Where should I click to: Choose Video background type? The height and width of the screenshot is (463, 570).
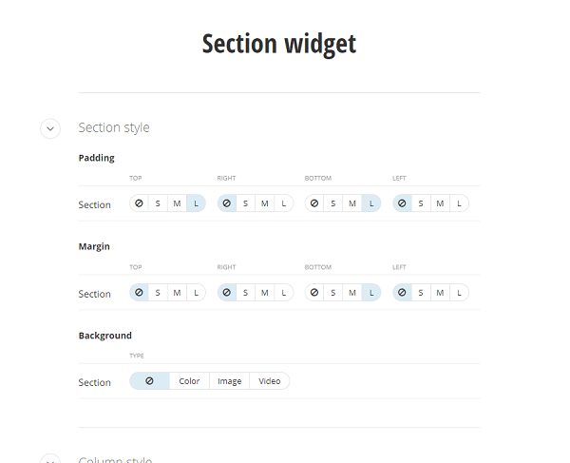(x=270, y=381)
